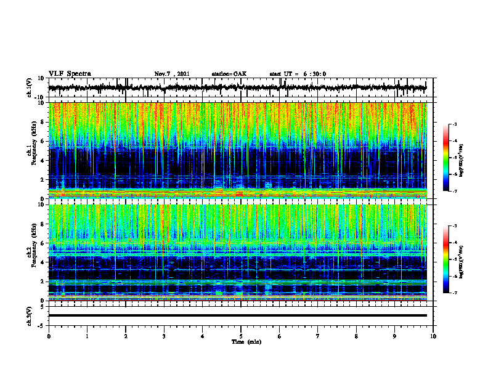The width and height of the screenshot is (488, 377).
Task: Click time axis tick label "9"
Action: 394,336
